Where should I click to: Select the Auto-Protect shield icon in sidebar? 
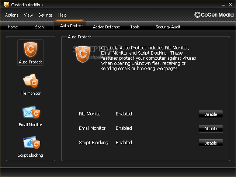(x=30, y=50)
